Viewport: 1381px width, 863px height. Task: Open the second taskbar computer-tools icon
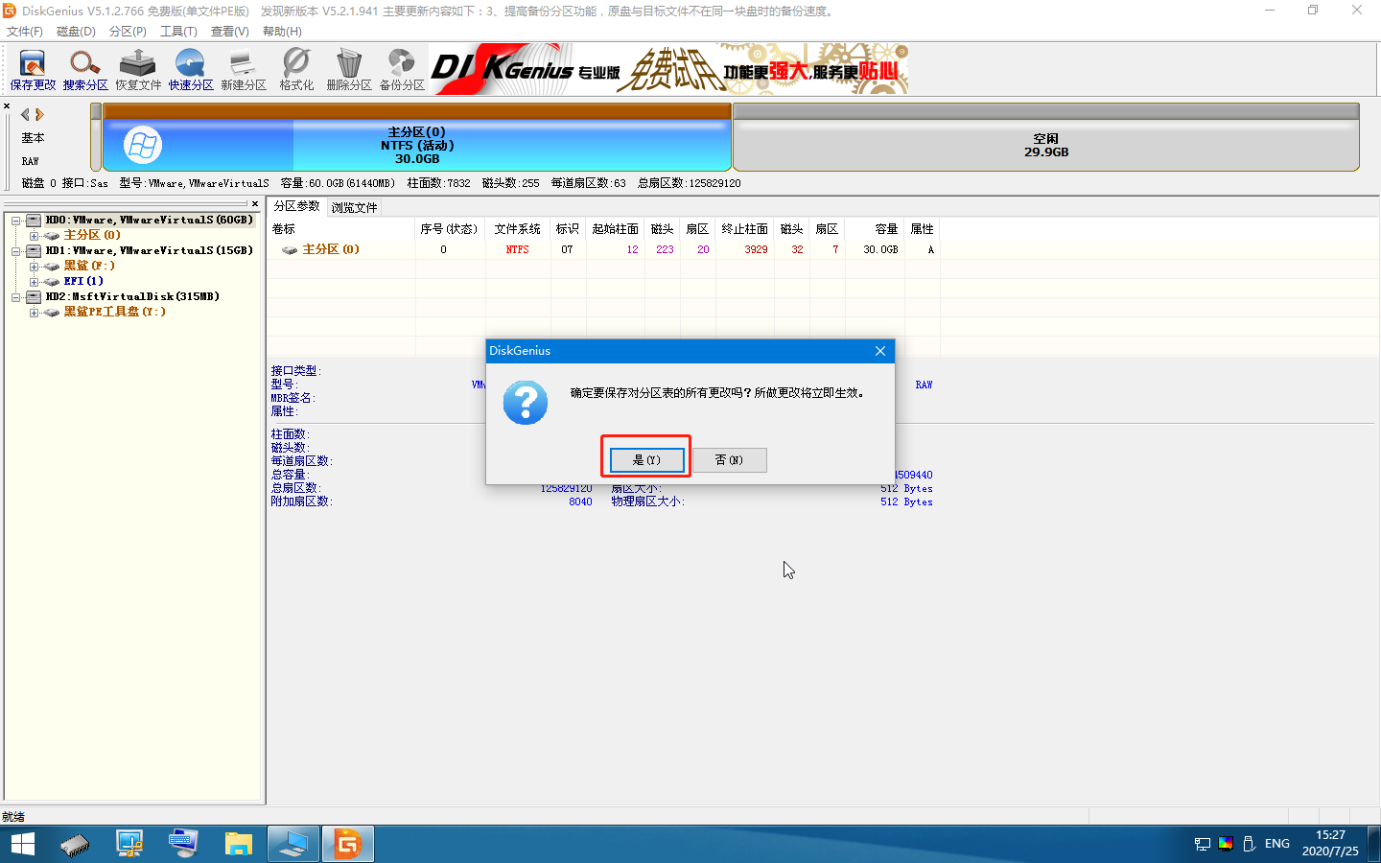pyautogui.click(x=129, y=844)
